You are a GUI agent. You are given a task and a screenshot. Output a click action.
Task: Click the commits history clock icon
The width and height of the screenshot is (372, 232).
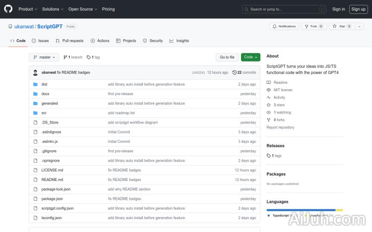(x=234, y=72)
